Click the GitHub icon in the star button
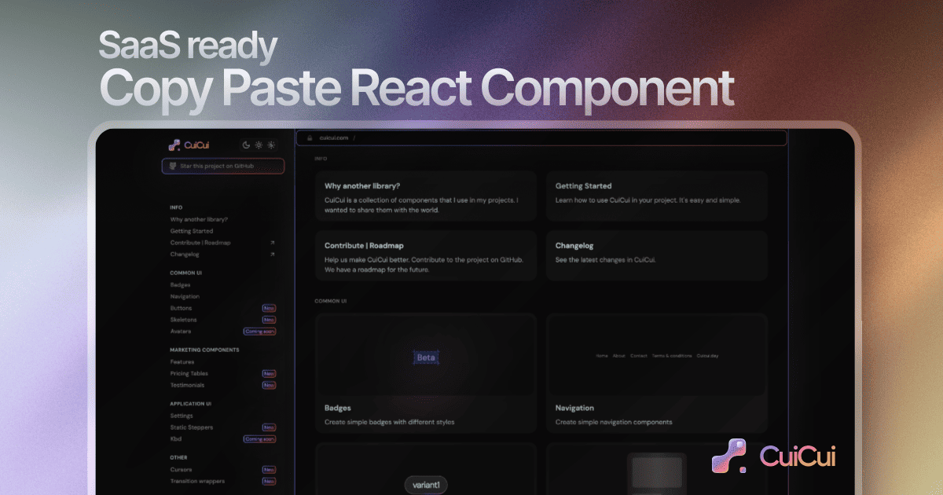The image size is (943, 495). [172, 166]
